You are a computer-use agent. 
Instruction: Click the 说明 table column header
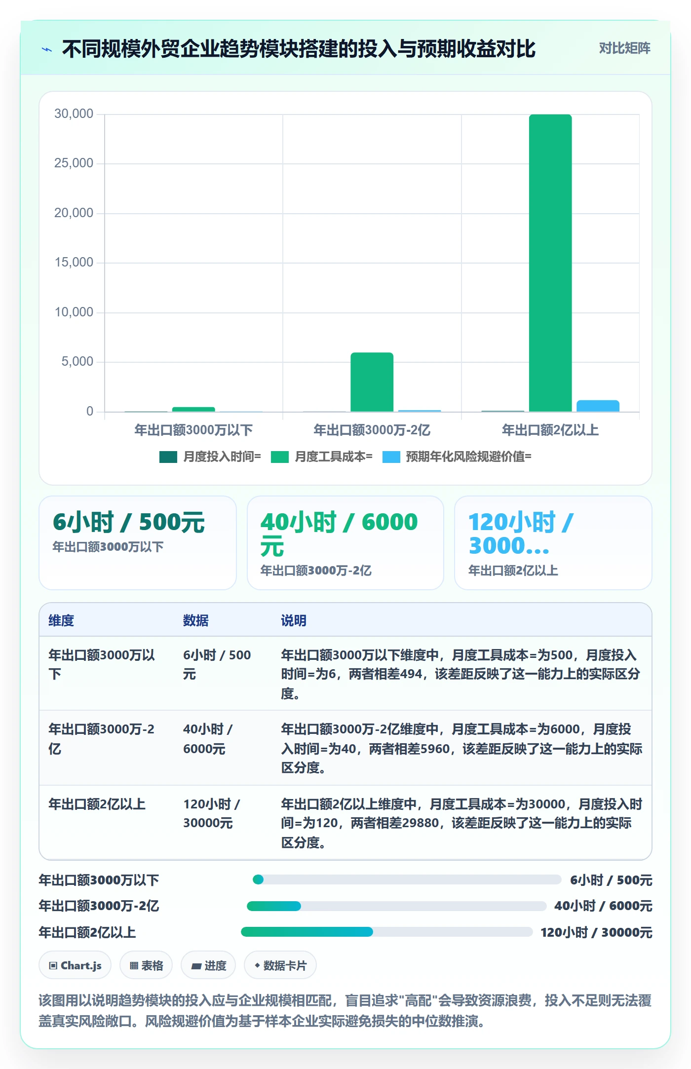coord(294,620)
